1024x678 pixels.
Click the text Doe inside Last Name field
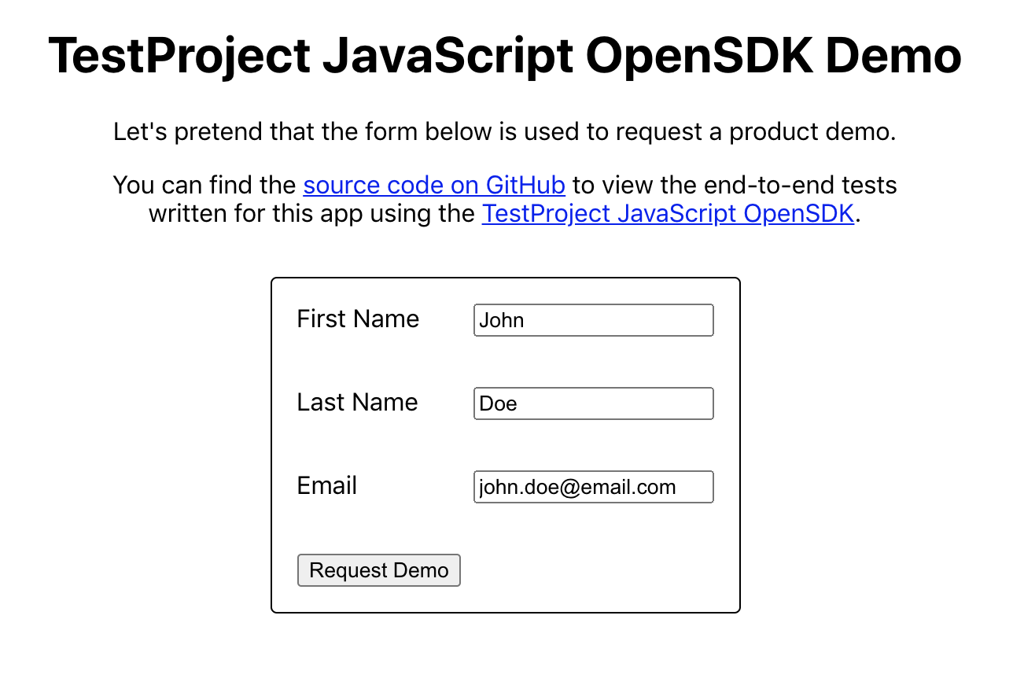498,403
